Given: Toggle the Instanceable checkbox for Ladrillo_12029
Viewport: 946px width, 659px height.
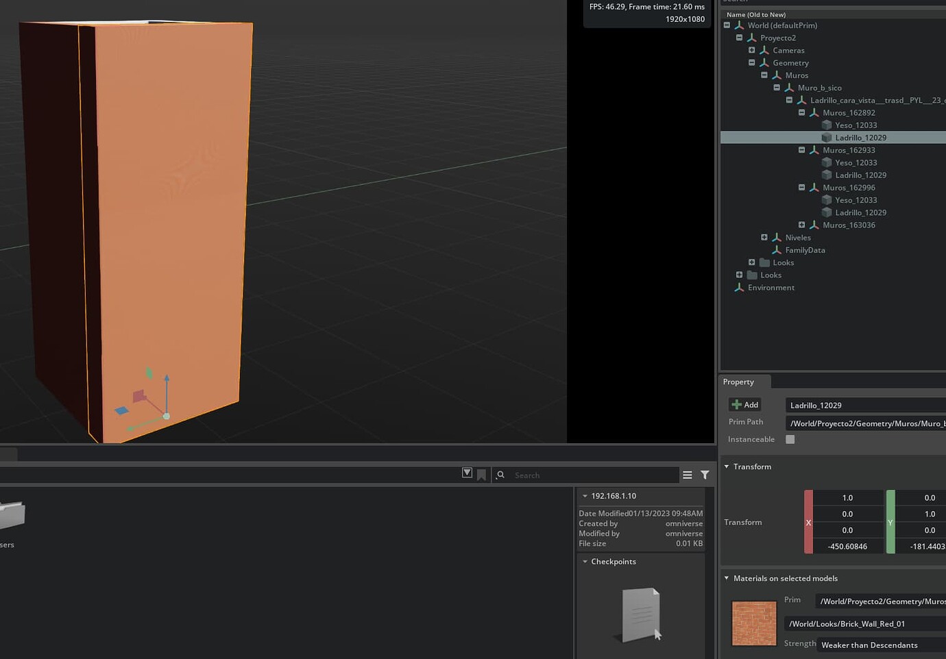Looking at the screenshot, I should 790,439.
